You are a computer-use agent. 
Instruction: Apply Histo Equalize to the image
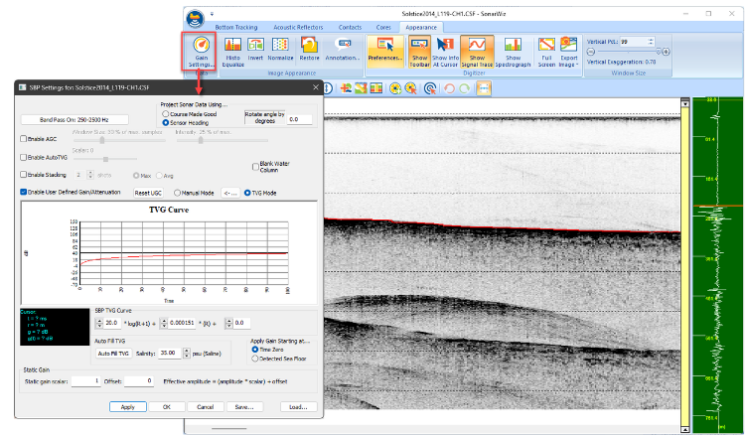pos(232,52)
